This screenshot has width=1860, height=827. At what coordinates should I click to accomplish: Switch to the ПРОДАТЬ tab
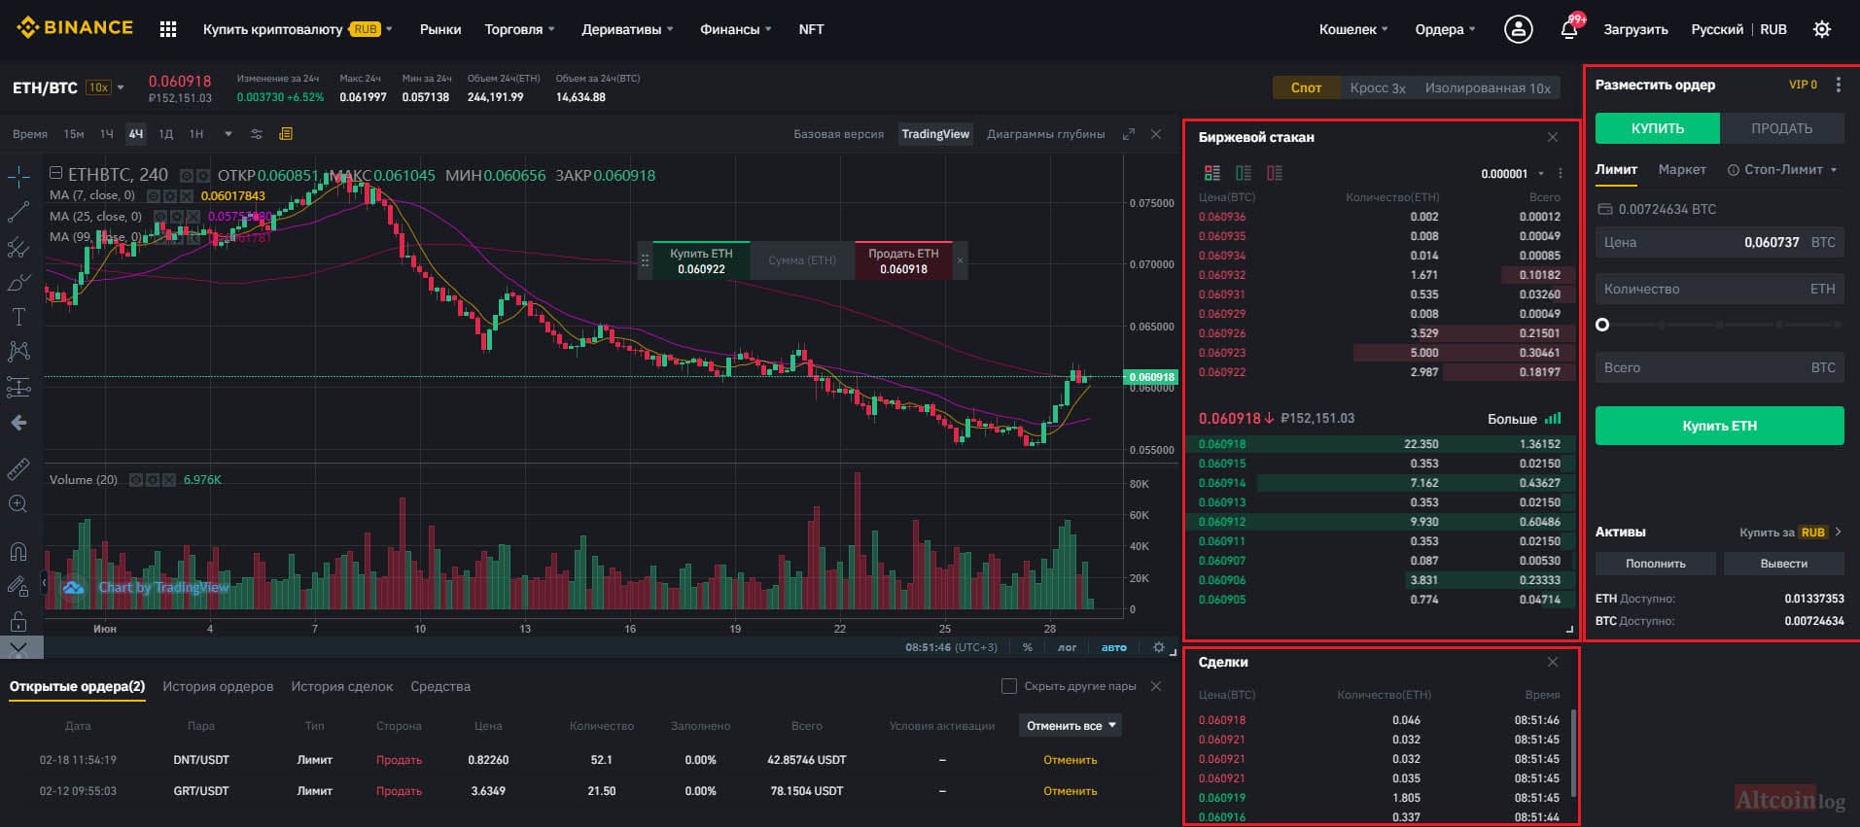(x=1782, y=128)
